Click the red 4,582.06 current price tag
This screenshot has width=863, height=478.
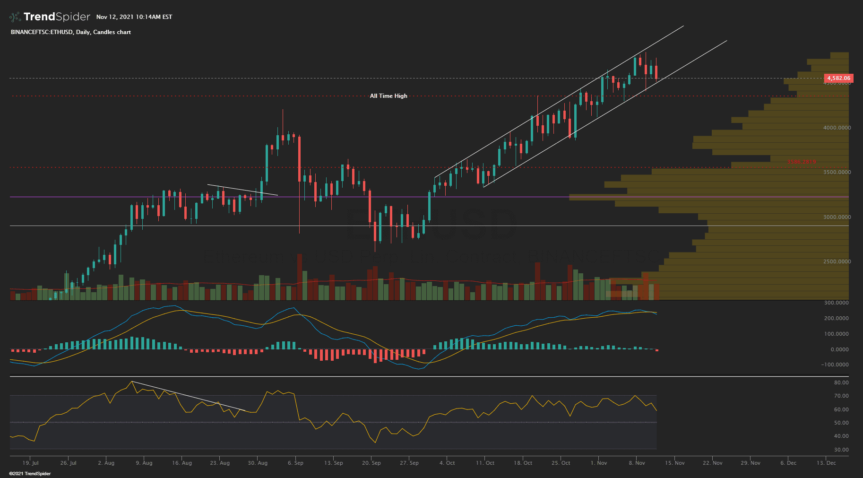pyautogui.click(x=838, y=78)
